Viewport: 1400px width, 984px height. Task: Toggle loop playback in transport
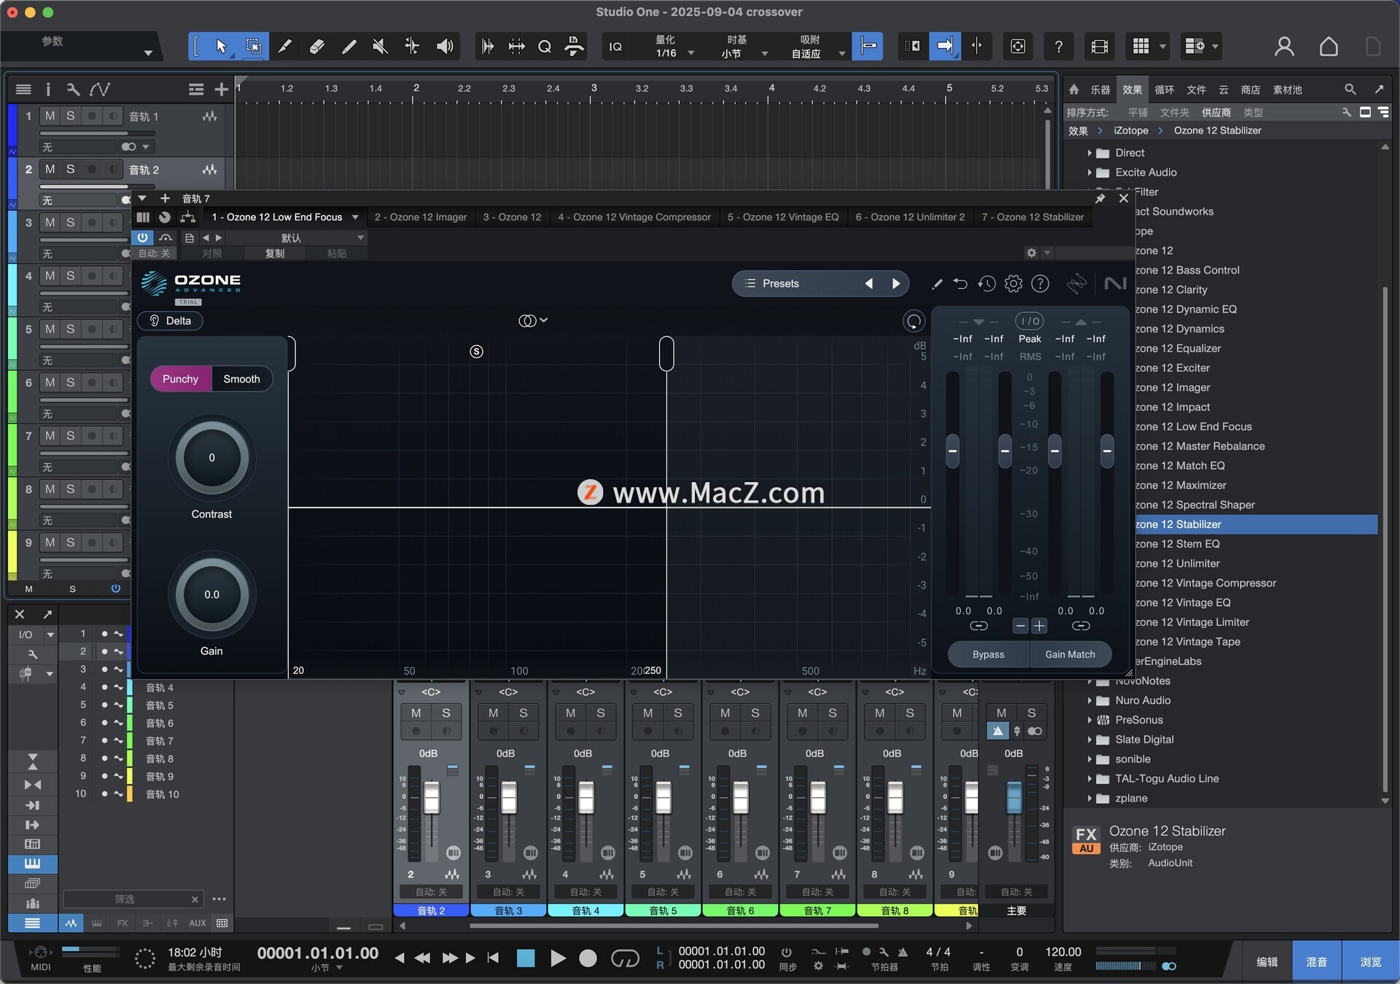(x=625, y=958)
